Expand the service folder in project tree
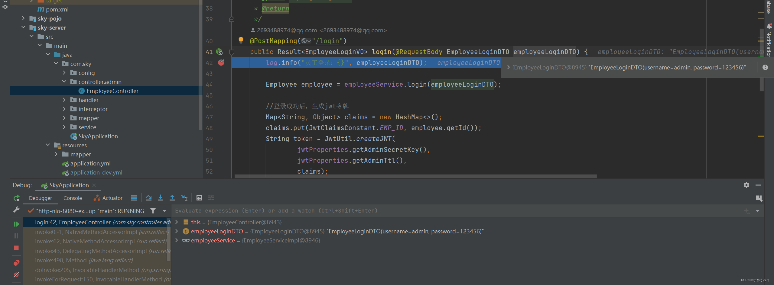This screenshot has height=285, width=774. tap(64, 127)
